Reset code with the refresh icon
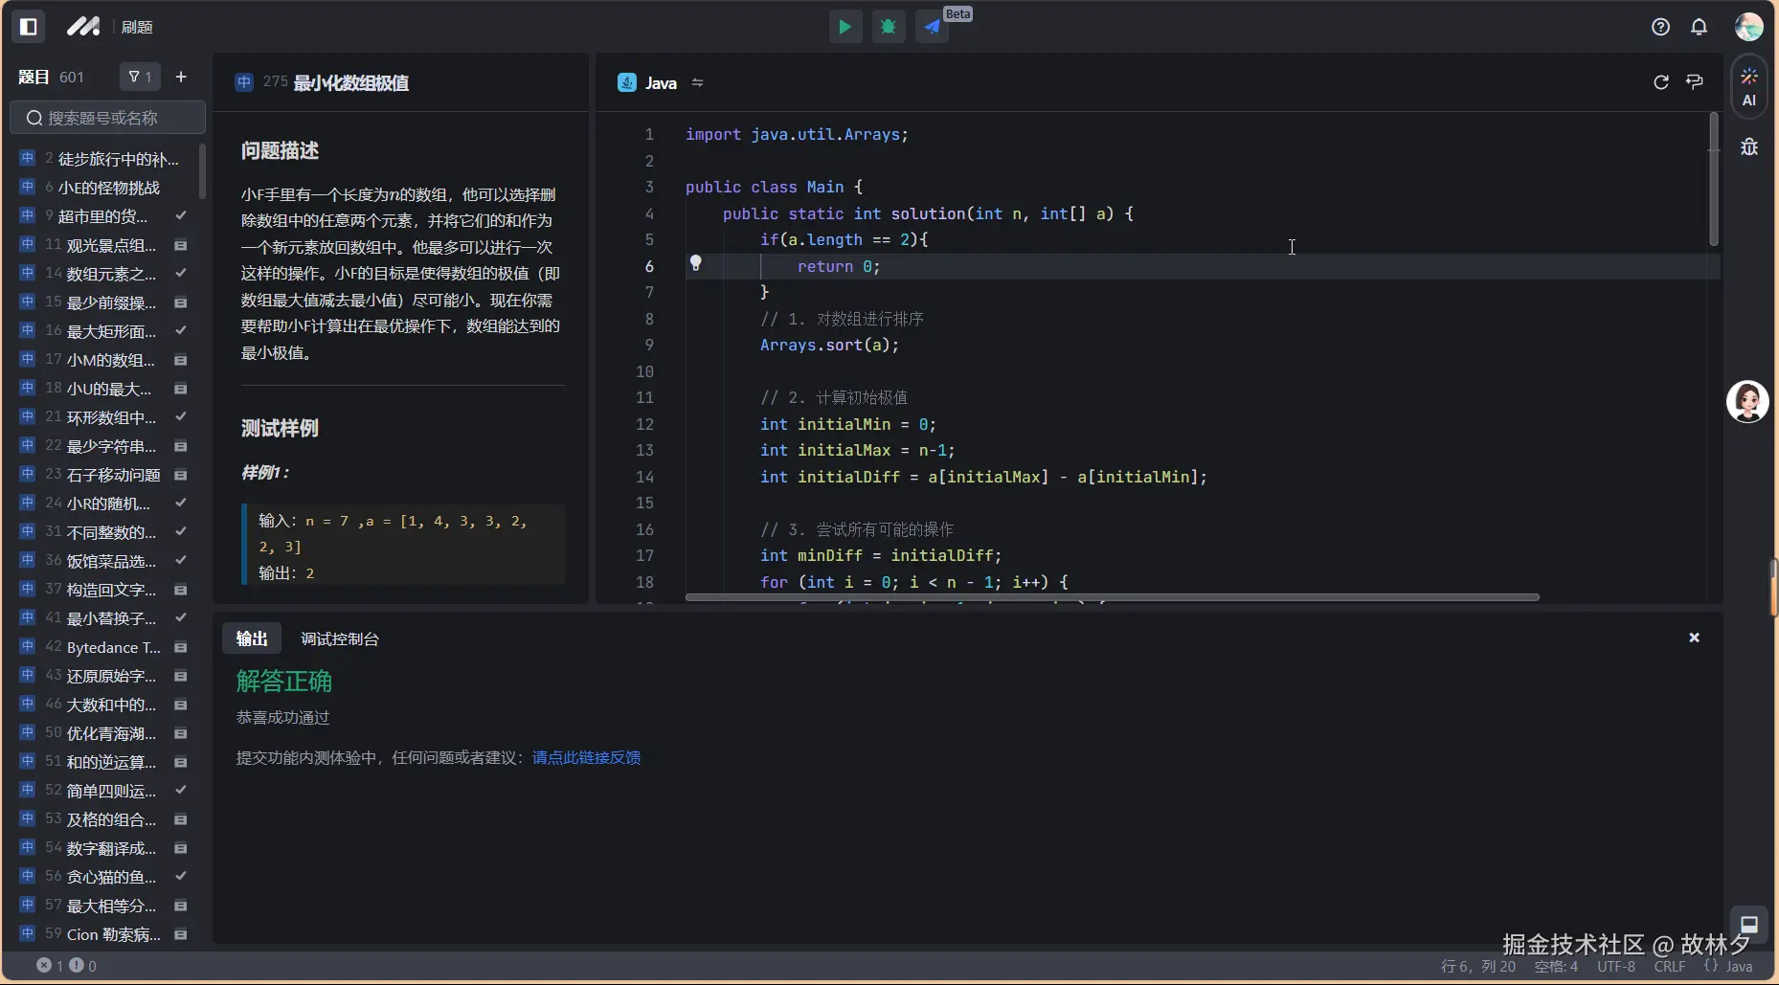The height and width of the screenshot is (985, 1779). pyautogui.click(x=1661, y=82)
